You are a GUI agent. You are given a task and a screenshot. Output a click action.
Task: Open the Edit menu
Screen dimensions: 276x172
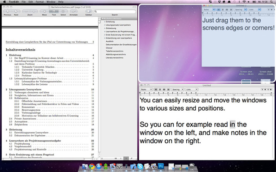(31, 2)
